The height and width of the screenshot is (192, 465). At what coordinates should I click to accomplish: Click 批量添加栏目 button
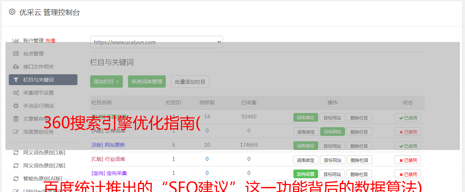(x=190, y=82)
